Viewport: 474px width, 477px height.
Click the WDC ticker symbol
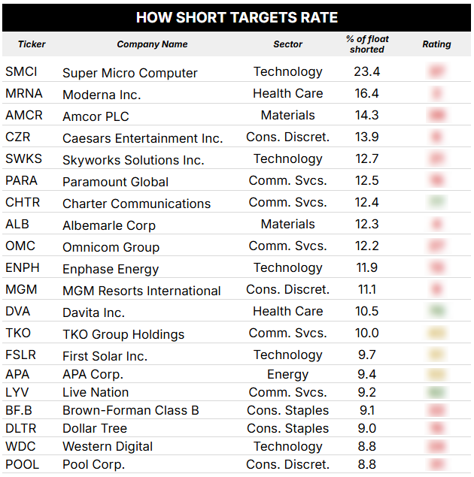pos(20,447)
